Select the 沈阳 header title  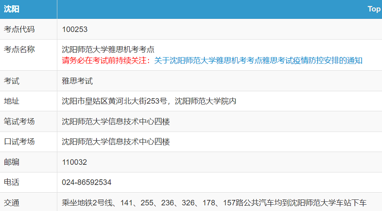pyautogui.click(x=12, y=9)
